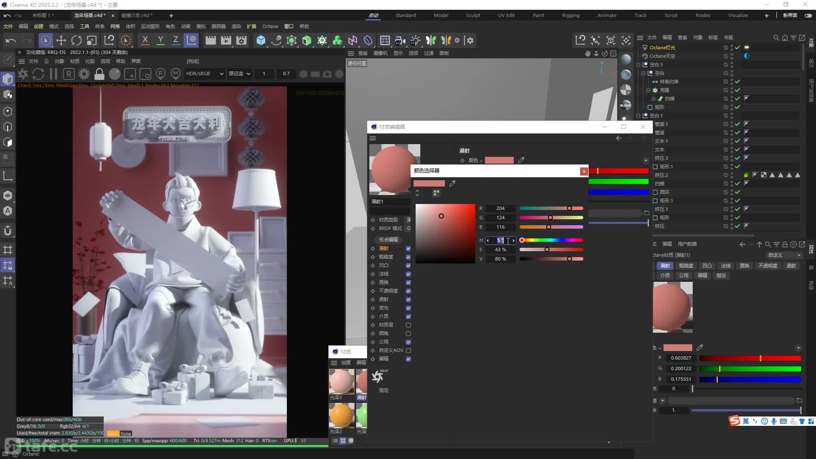Select the Rotate tool in top toolbar
Viewport: 816px width, 459px height.
[76, 40]
